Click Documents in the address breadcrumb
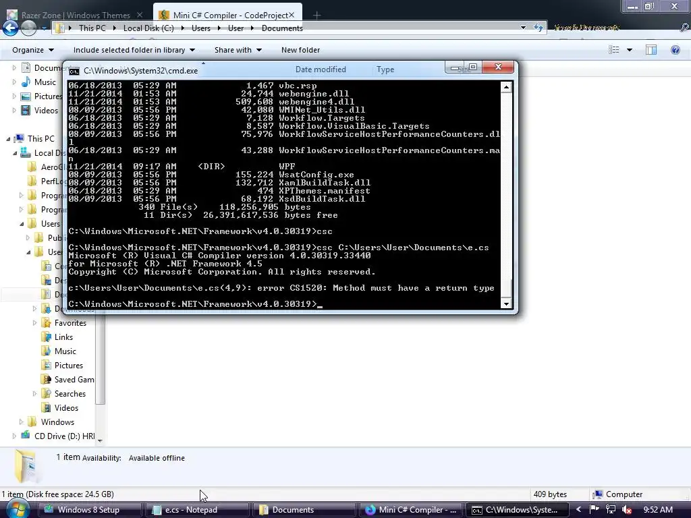The image size is (691, 518). (282, 28)
